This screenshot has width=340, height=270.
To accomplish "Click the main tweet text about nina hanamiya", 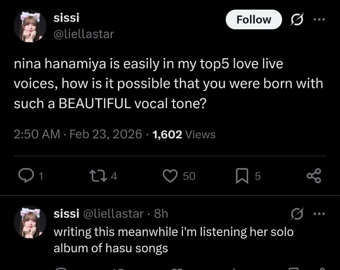I will tap(169, 84).
